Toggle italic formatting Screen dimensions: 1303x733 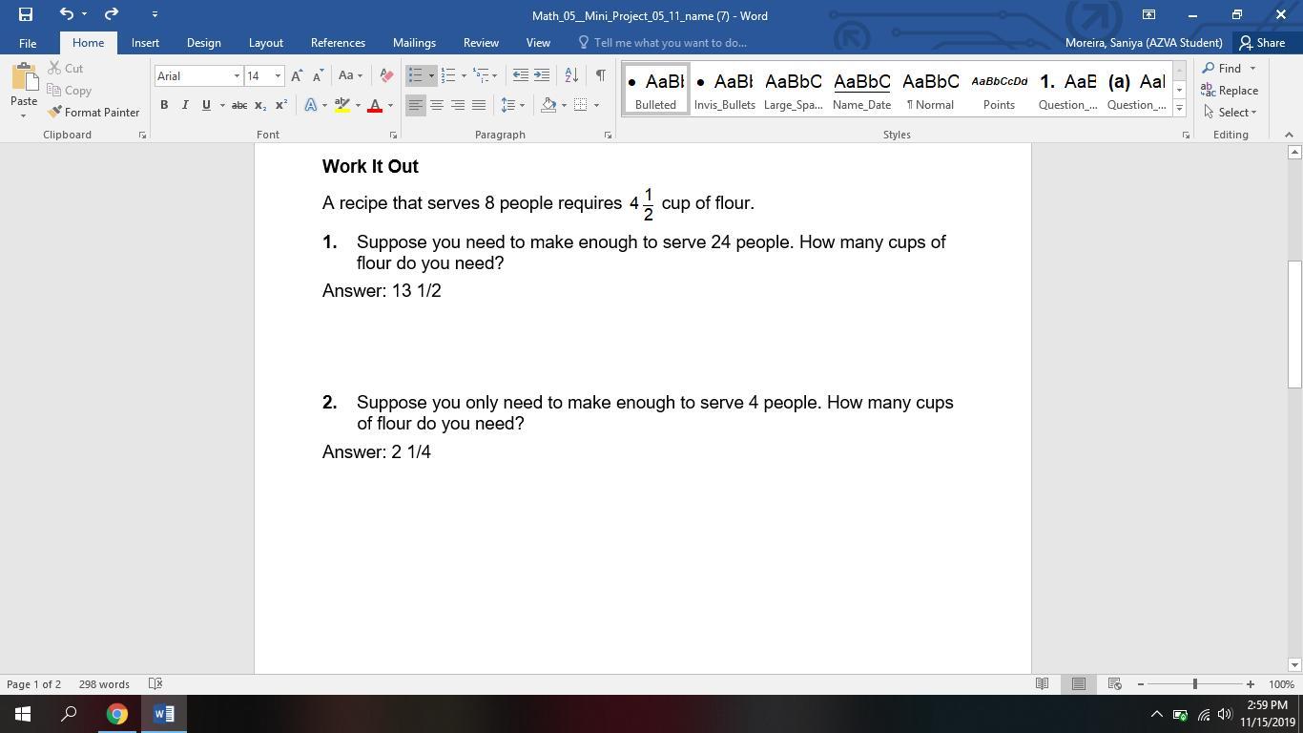coord(185,105)
